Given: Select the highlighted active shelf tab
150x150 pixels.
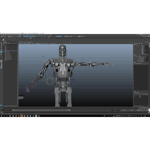Looking at the screenshot, I should tap(31, 38).
